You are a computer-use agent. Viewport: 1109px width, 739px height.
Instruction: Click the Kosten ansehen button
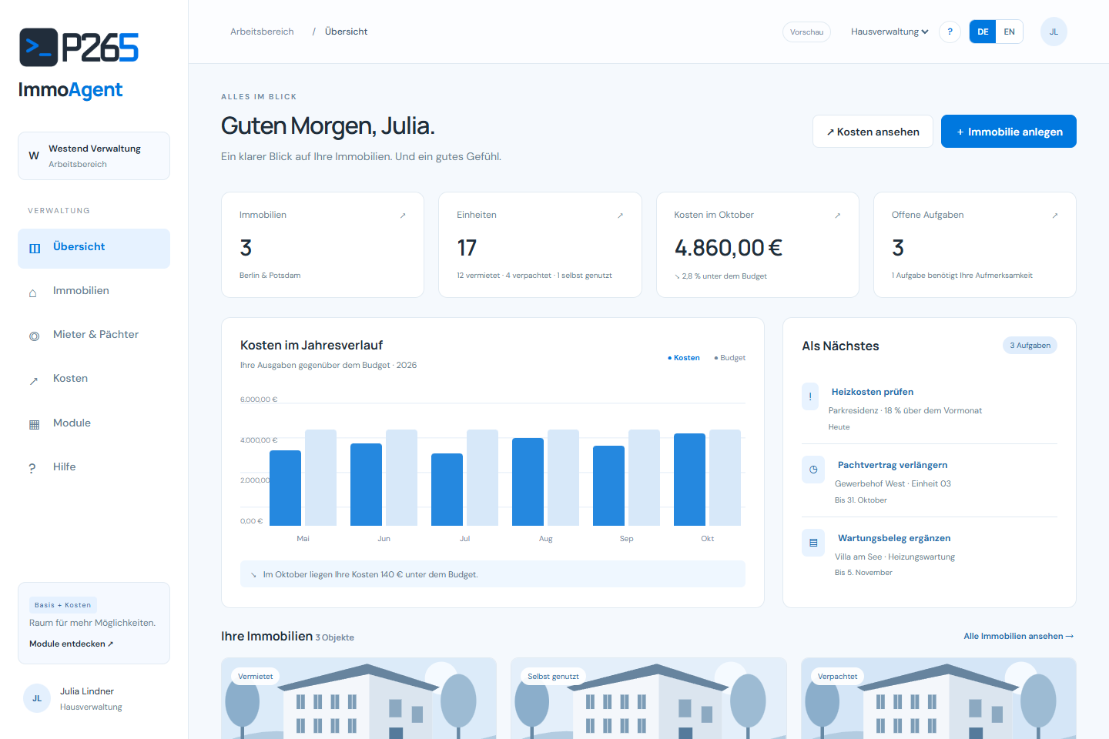coord(873,132)
